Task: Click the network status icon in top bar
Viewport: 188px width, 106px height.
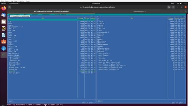Action: coord(178,4)
